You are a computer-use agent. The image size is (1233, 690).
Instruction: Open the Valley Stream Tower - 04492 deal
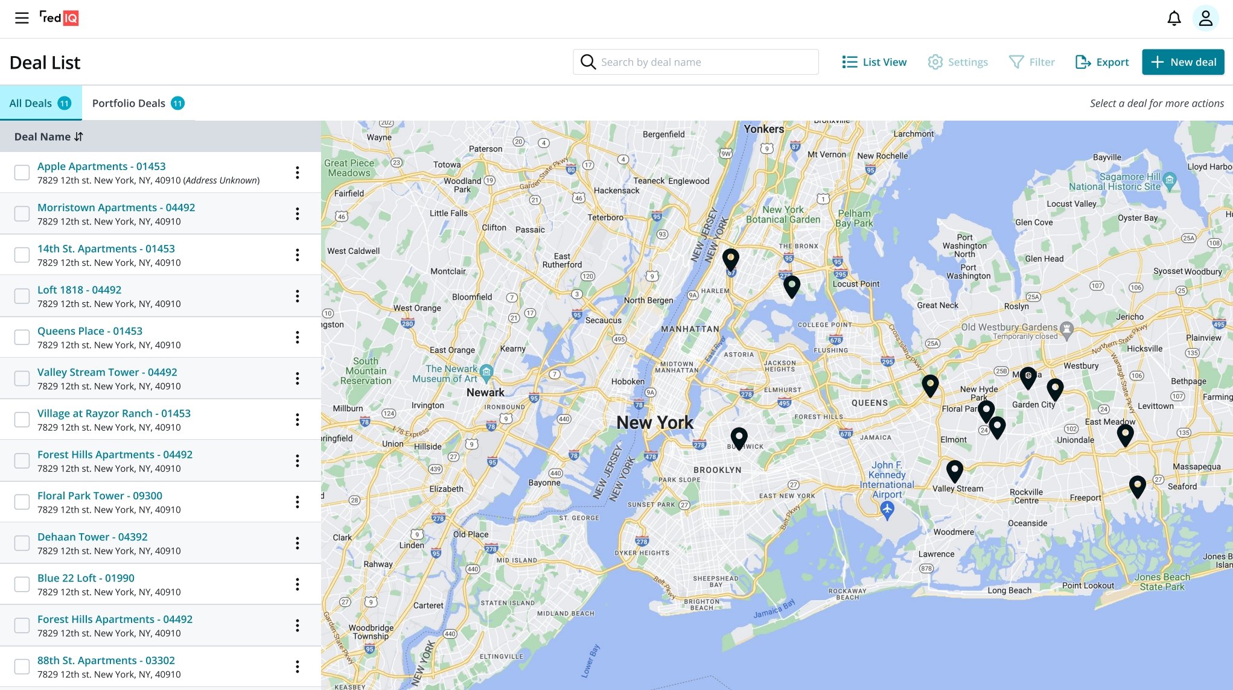107,372
